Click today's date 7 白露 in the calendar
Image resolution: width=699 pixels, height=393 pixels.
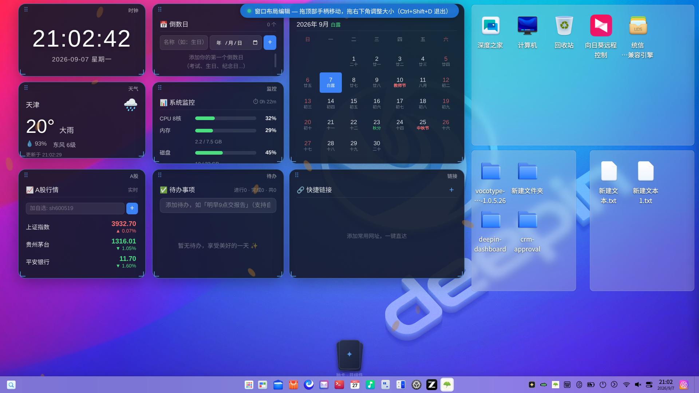click(331, 82)
